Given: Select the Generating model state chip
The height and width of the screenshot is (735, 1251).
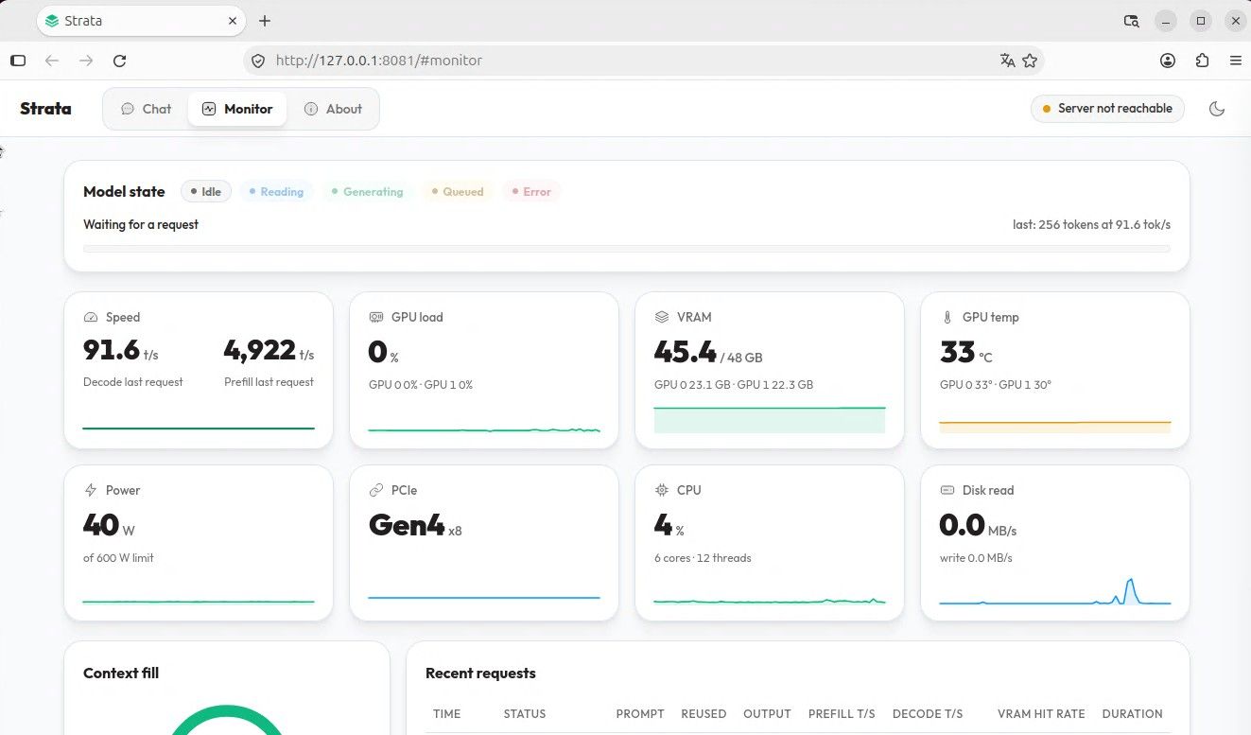Looking at the screenshot, I should point(367,192).
